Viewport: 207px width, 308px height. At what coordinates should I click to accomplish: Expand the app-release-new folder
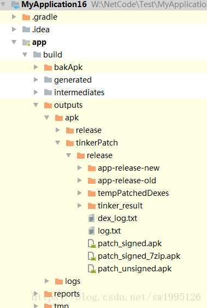click(x=79, y=168)
